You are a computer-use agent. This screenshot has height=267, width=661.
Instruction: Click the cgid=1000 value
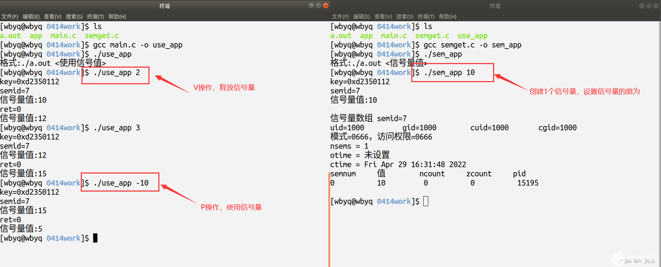tap(558, 128)
